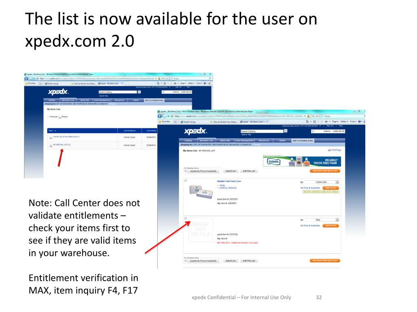Add Reliable Toilet Seat Cover to cart
The width and height of the screenshot is (417, 312).
tap(331, 188)
